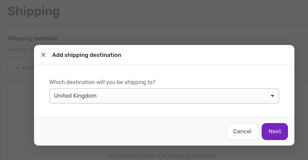
Task: Click the plus icon behind the dialog
Action: click(x=17, y=68)
